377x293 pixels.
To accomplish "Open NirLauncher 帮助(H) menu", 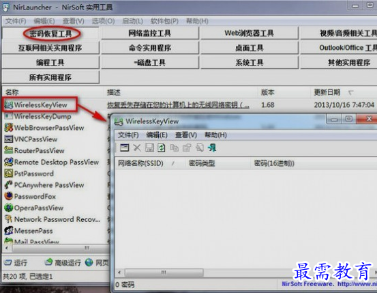I will [197, 21].
